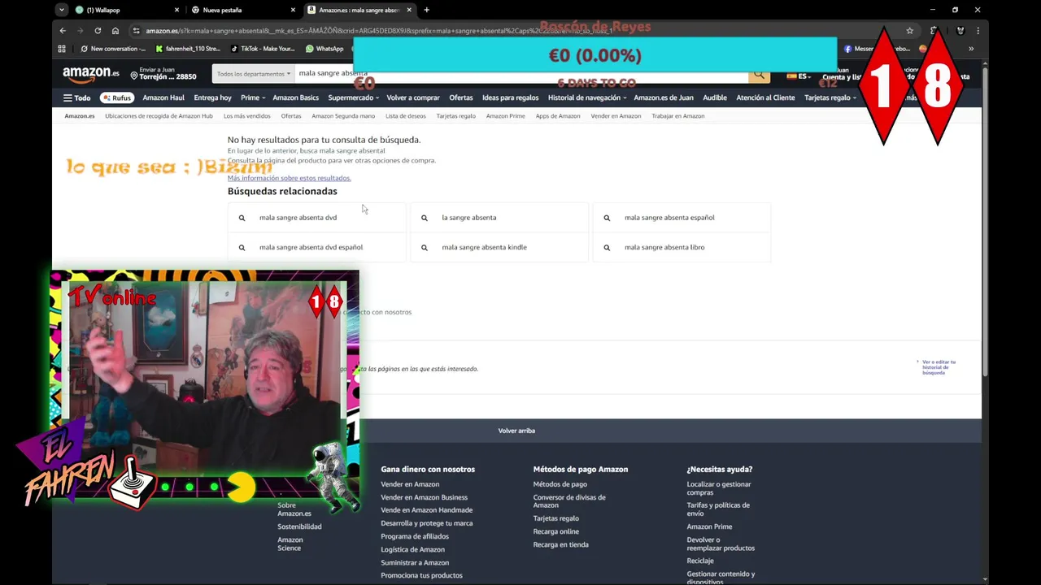
Task: Expand the Tarjetas regalo dropdown
Action: pyautogui.click(x=830, y=97)
